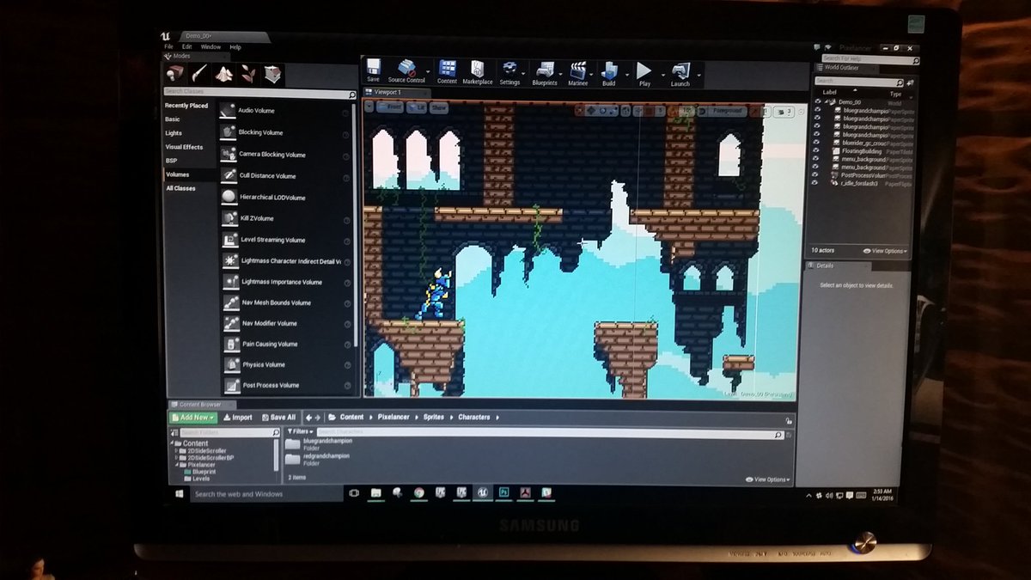The image size is (1031, 580).
Task: Open the Blueprints dropdown arrow
Action: tap(560, 75)
